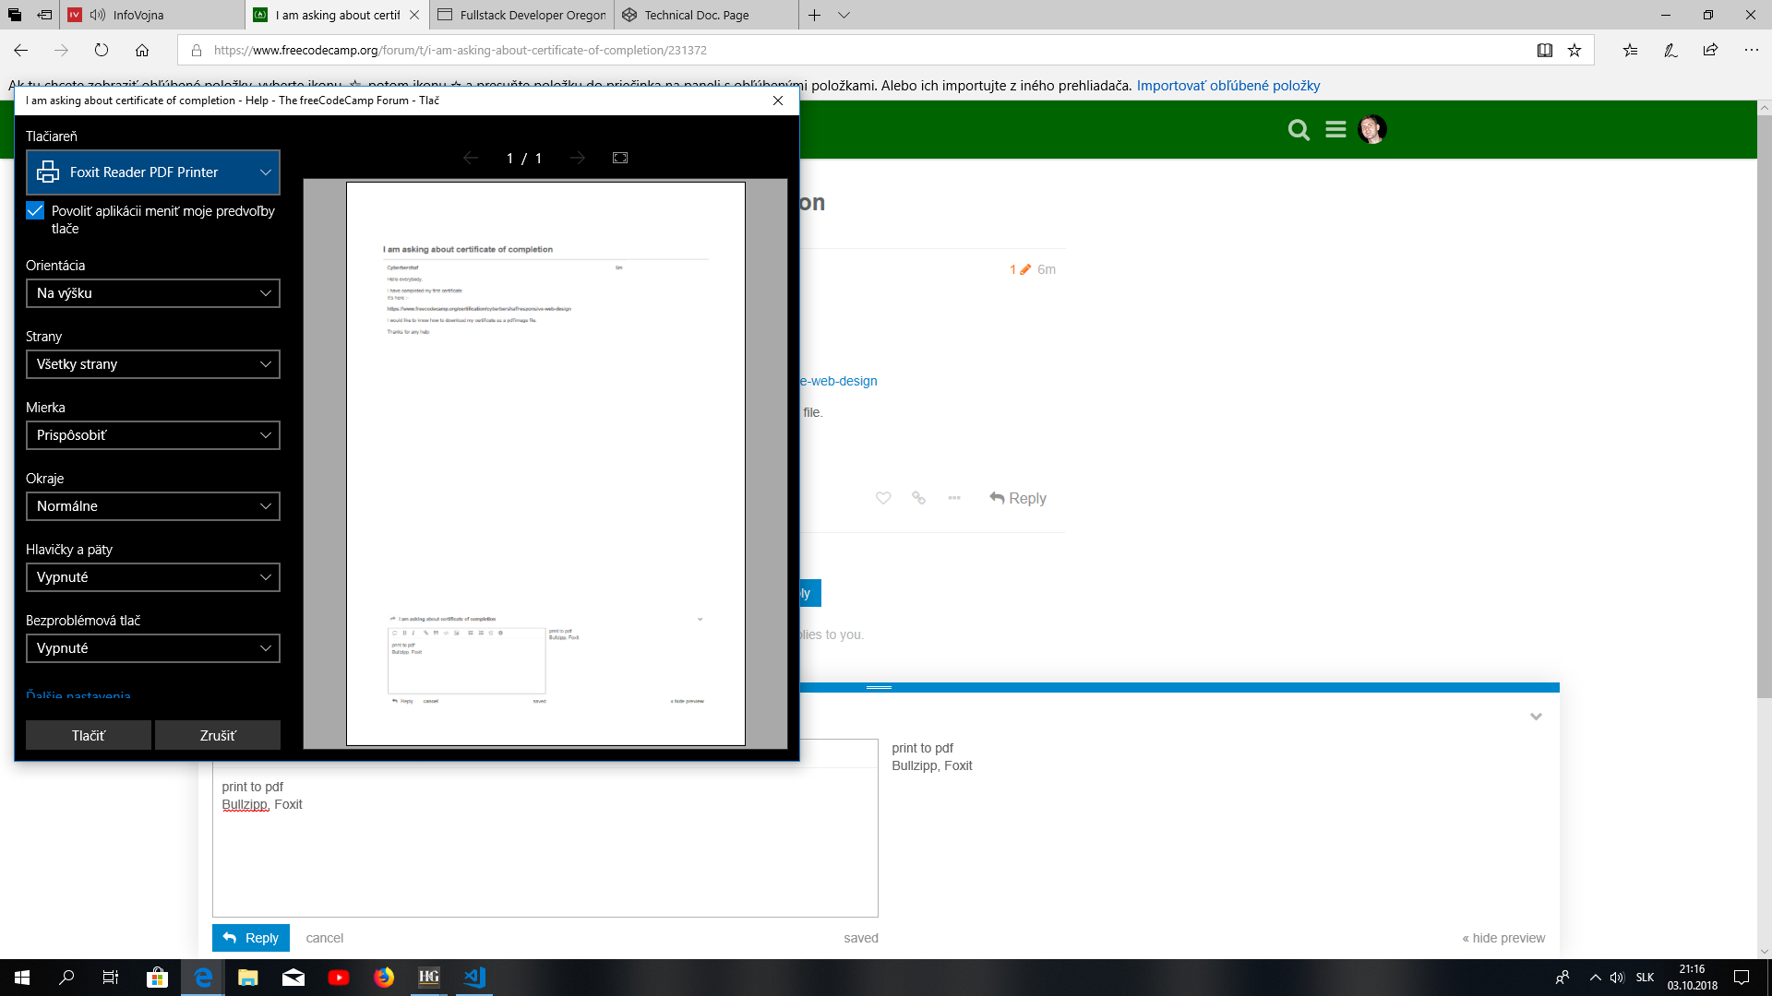
Task: Open the Orientácia dropdown
Action: 152,293
